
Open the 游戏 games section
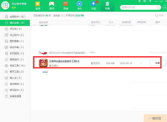click(52, 6)
